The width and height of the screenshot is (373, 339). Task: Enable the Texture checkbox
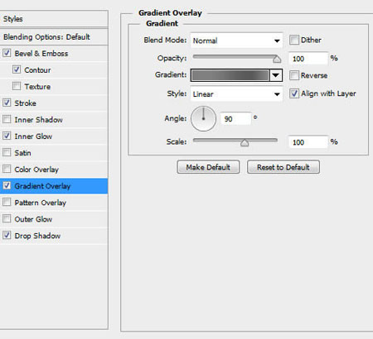coord(17,86)
